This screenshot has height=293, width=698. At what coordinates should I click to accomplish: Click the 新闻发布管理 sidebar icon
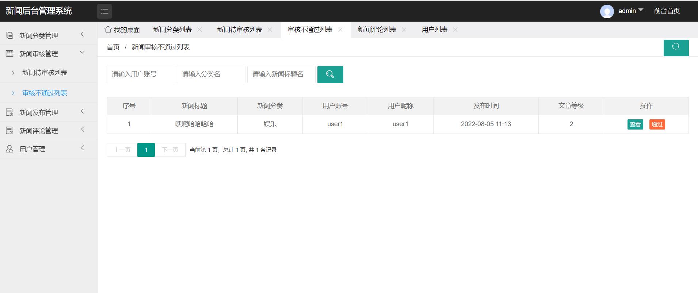(10, 112)
